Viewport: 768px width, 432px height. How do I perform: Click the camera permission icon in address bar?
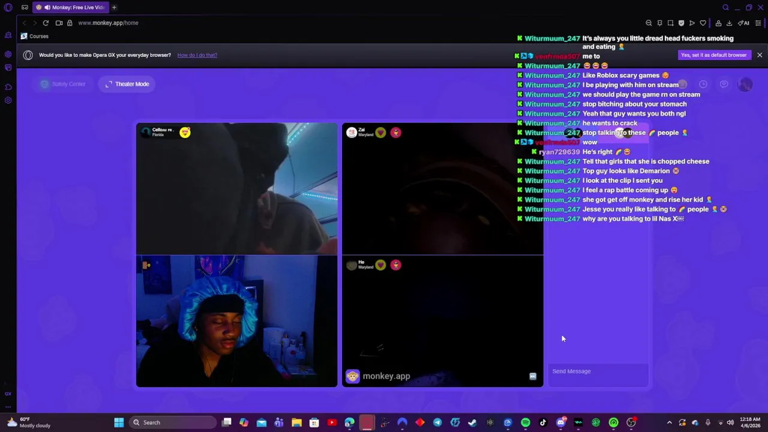[x=59, y=23]
